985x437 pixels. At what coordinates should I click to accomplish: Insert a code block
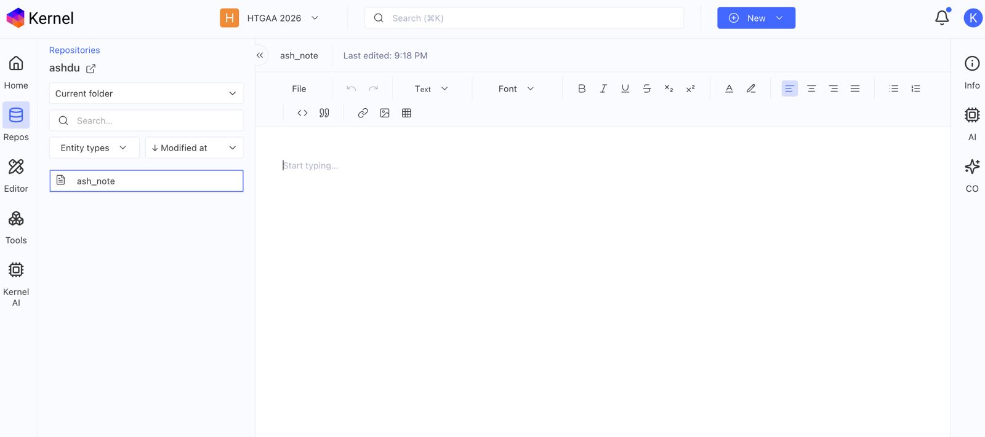tap(302, 113)
